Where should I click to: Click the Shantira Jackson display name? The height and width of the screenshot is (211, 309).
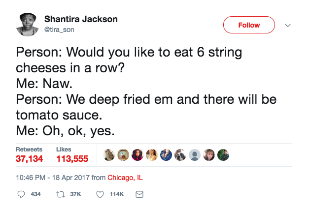coord(81,19)
